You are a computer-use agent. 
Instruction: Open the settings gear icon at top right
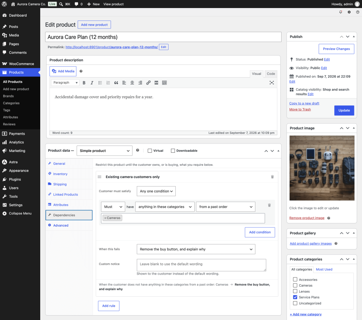(349, 12)
